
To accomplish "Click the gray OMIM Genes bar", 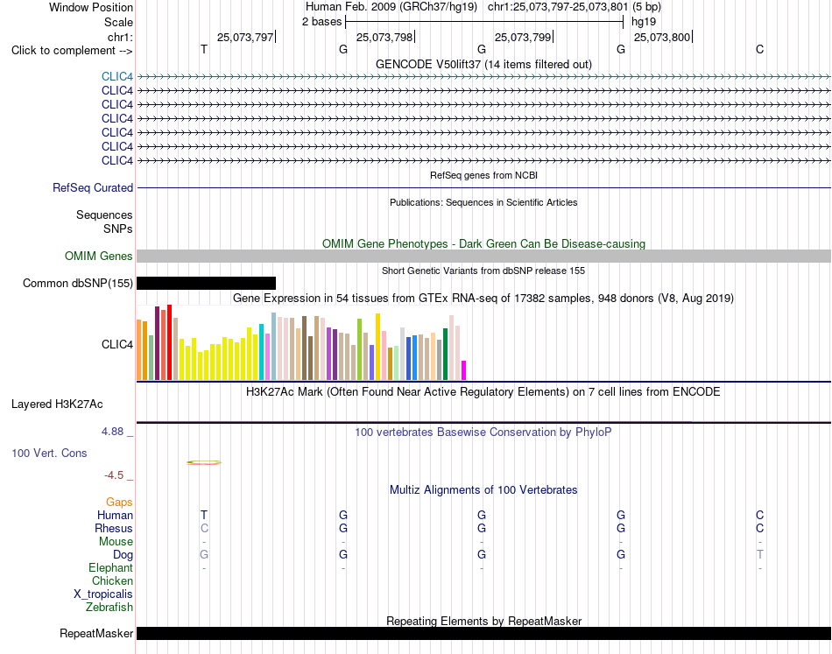I will point(483,257).
